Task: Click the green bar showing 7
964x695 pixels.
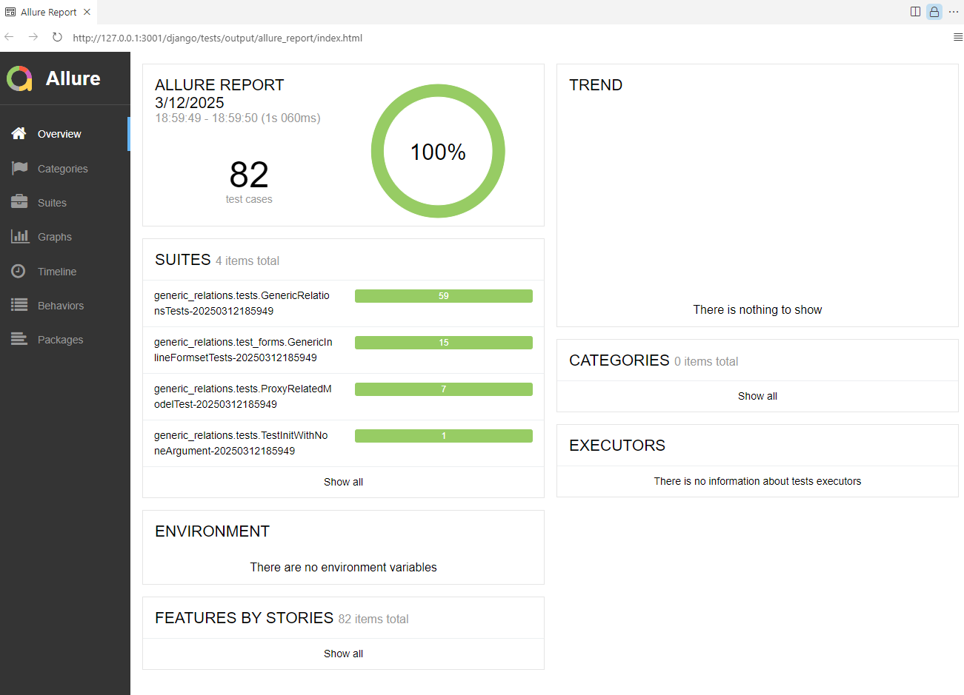Action: click(444, 389)
